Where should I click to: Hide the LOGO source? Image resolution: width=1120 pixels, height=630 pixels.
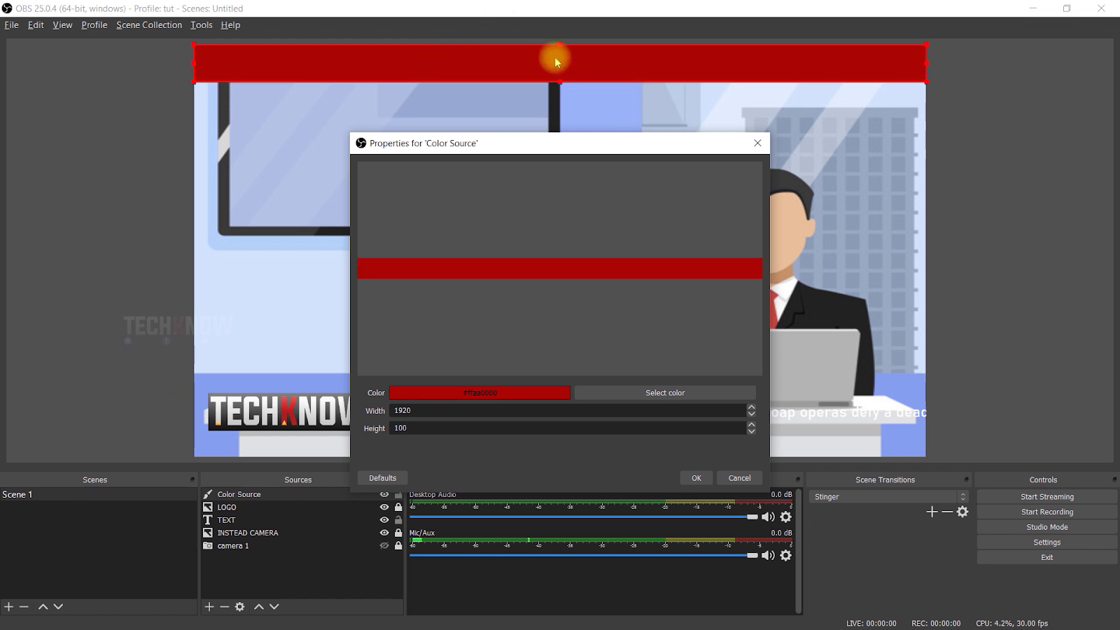[384, 507]
